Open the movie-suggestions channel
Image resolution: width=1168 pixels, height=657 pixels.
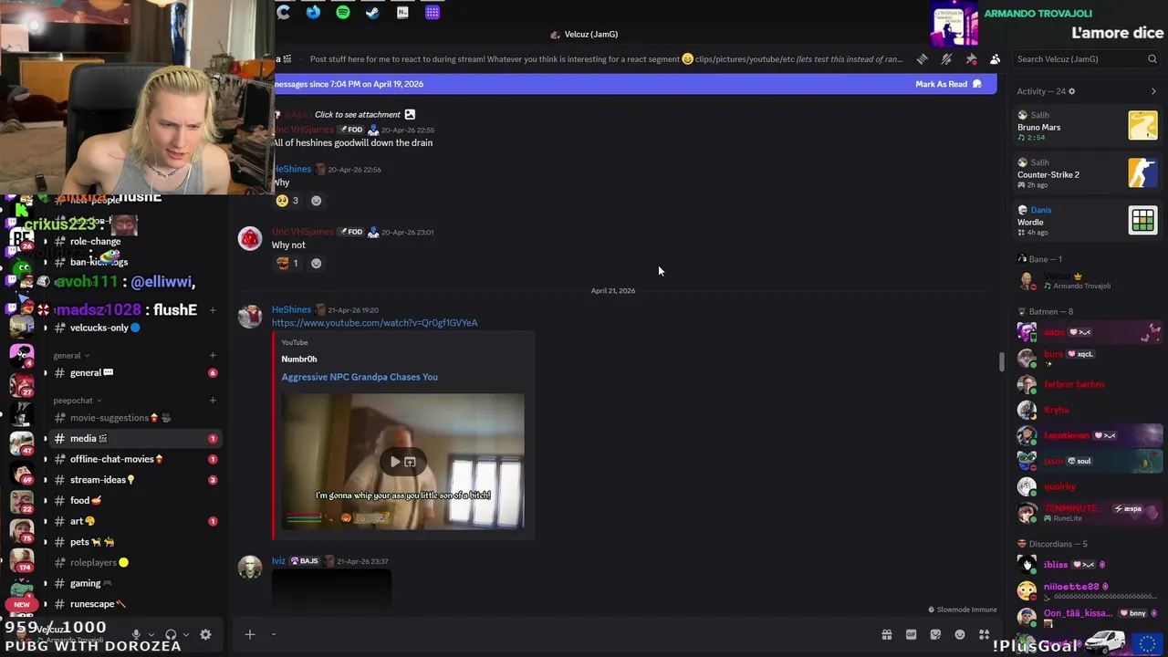133,418
